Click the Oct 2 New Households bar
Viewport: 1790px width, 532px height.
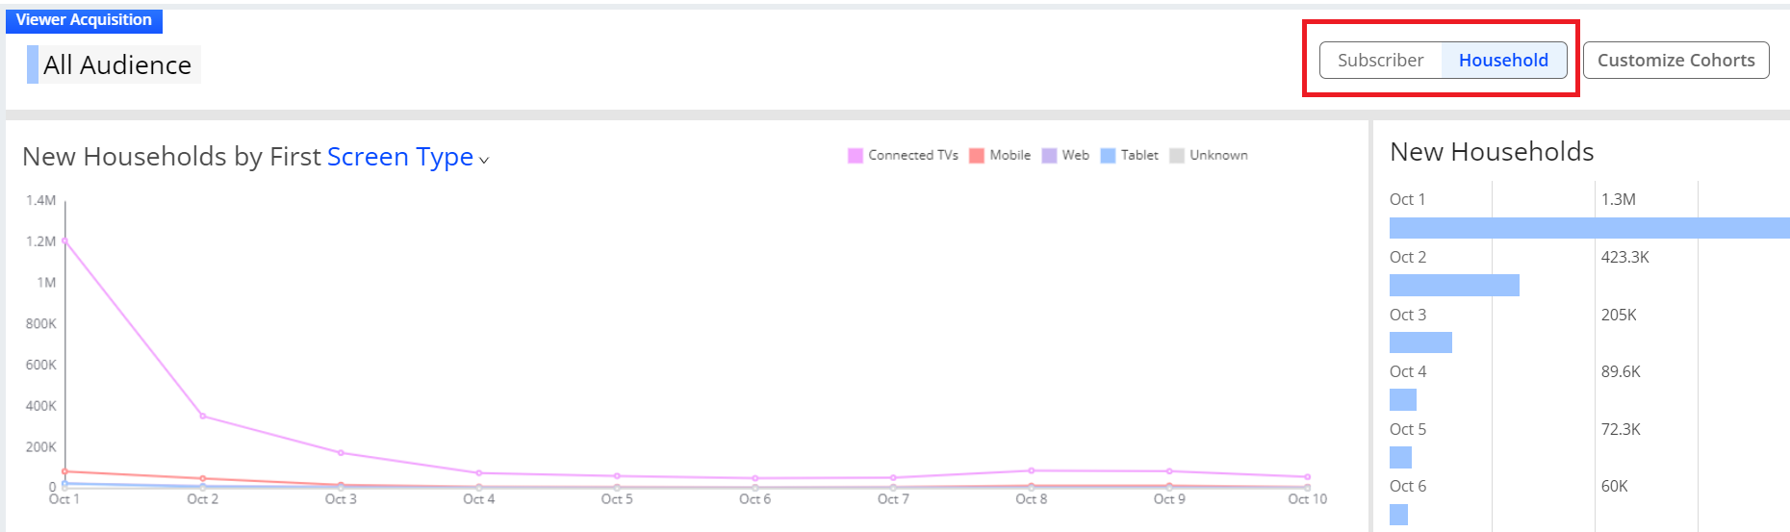(x=1454, y=285)
